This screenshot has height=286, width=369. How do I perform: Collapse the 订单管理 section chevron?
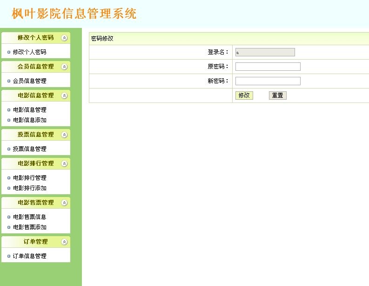[64, 242]
